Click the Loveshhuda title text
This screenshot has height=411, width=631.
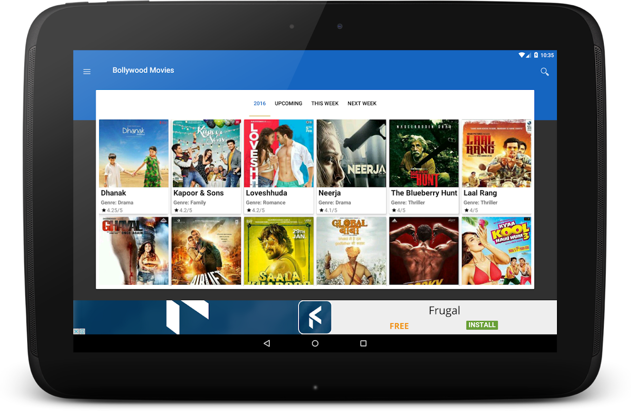[x=266, y=193]
